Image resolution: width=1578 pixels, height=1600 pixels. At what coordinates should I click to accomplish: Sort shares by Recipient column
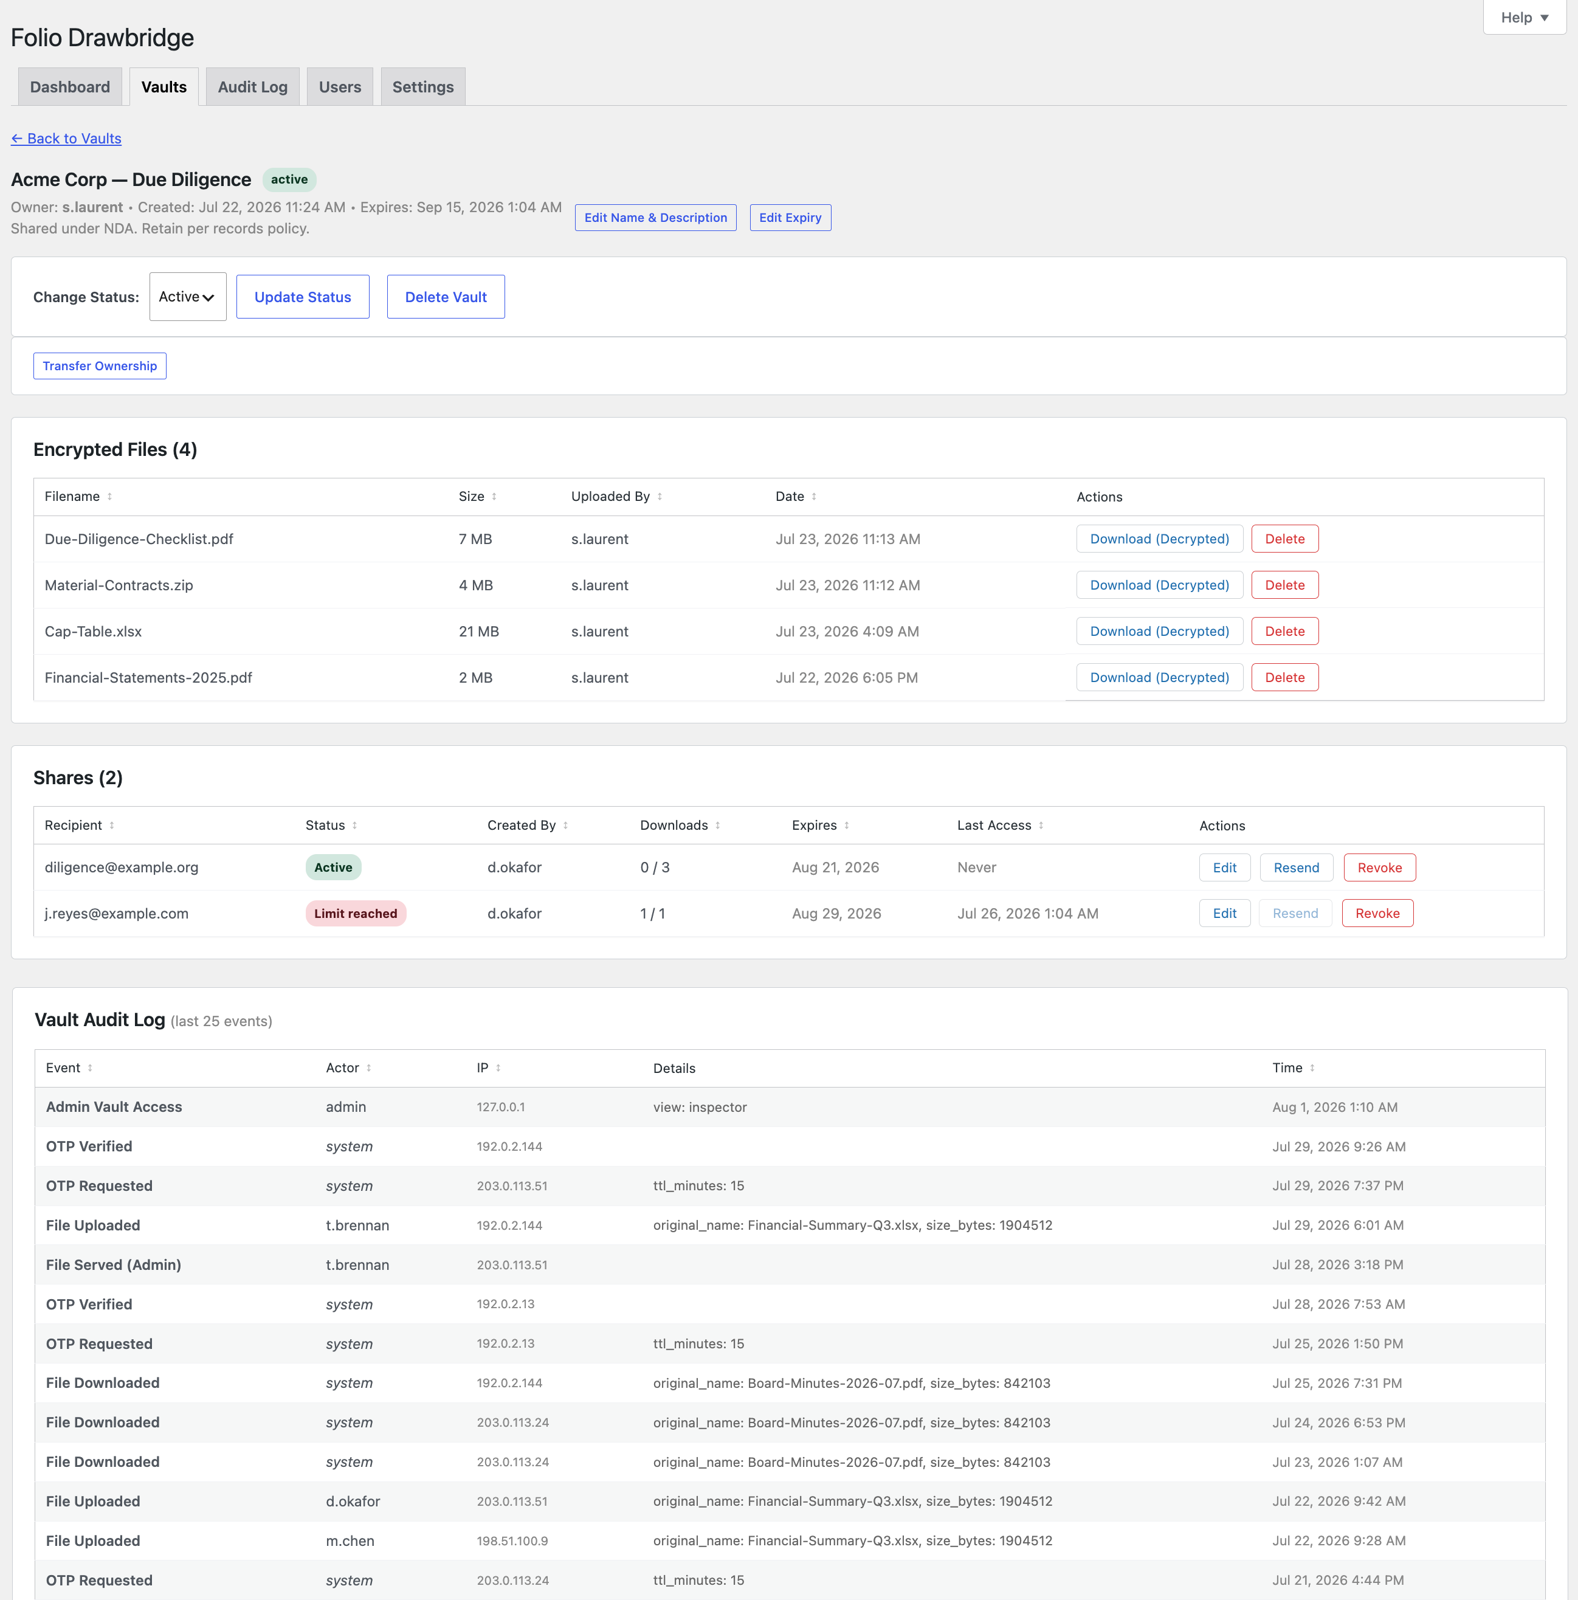click(x=80, y=825)
